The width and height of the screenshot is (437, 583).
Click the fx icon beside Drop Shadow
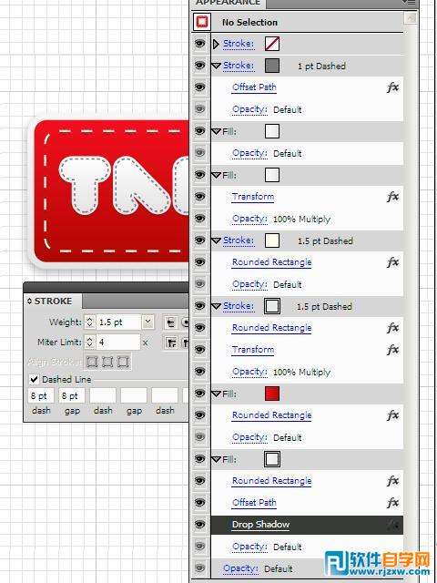[x=392, y=525]
